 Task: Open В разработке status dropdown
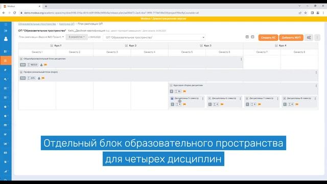point(77,37)
